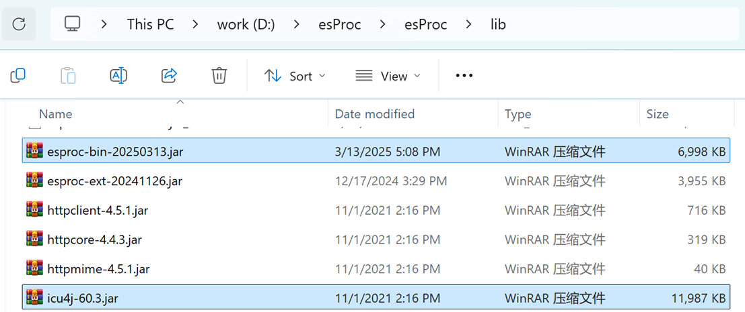This screenshot has height=312, width=745.
Task: Open the See more ellipsis menu
Action: (x=464, y=76)
